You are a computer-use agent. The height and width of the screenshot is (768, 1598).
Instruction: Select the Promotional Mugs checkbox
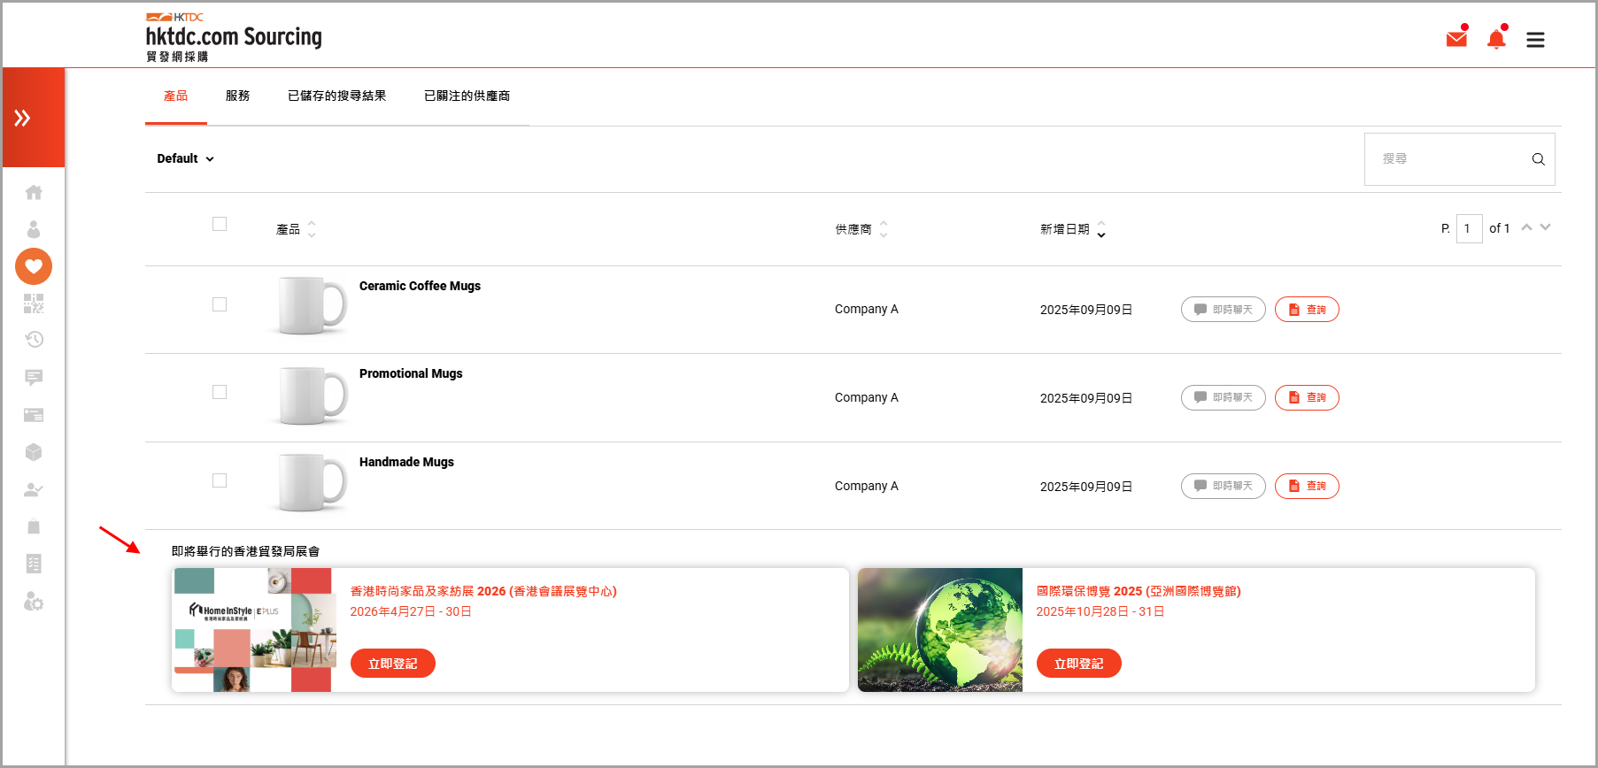point(220,392)
